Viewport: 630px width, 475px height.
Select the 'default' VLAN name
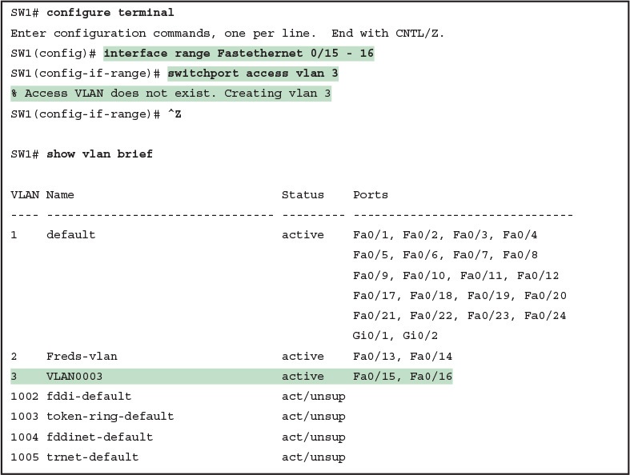(x=70, y=235)
